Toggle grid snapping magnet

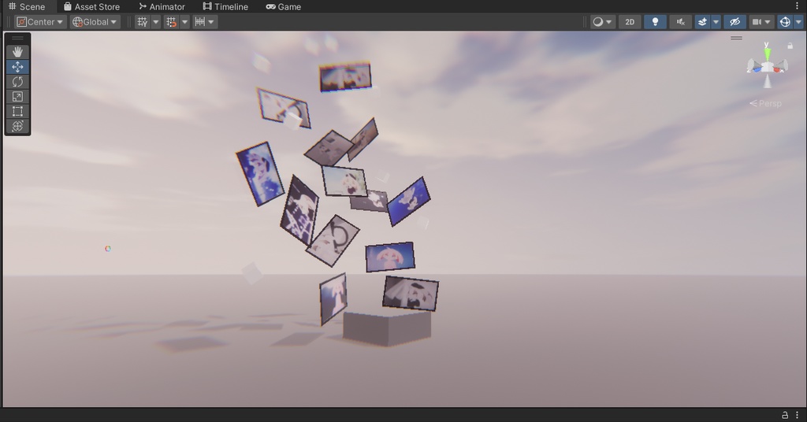click(x=171, y=21)
